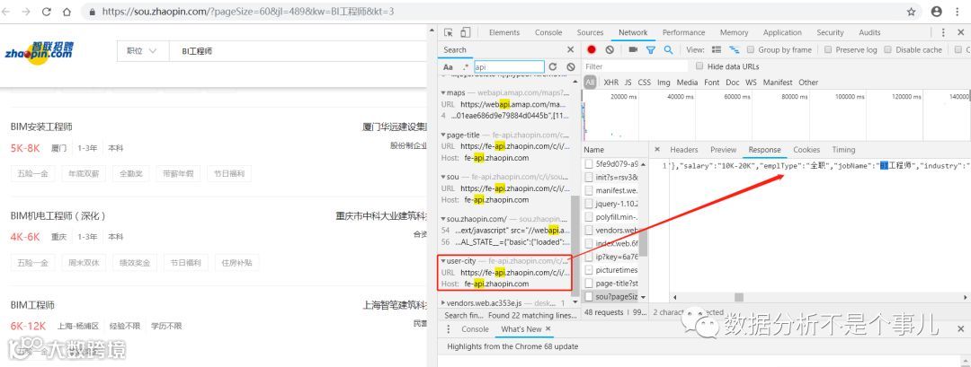Toggle regular expression search button

(465, 66)
